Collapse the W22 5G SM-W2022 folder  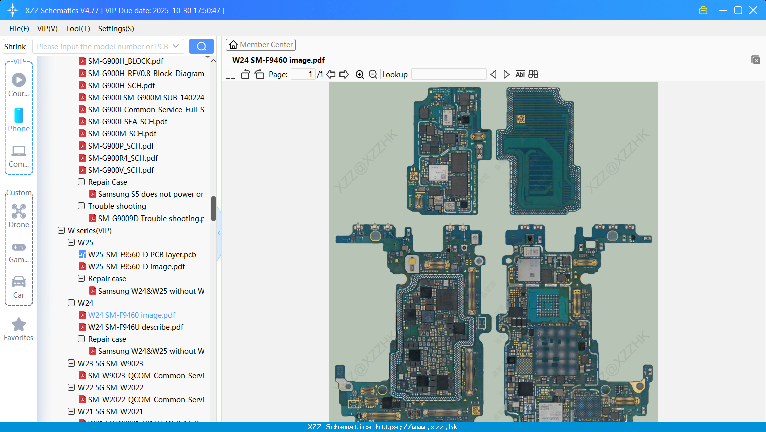[71, 387]
